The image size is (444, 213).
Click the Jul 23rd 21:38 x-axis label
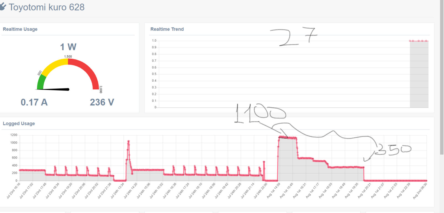click(x=105, y=191)
